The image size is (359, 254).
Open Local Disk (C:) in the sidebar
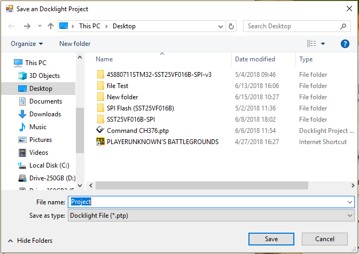pyautogui.click(x=49, y=165)
